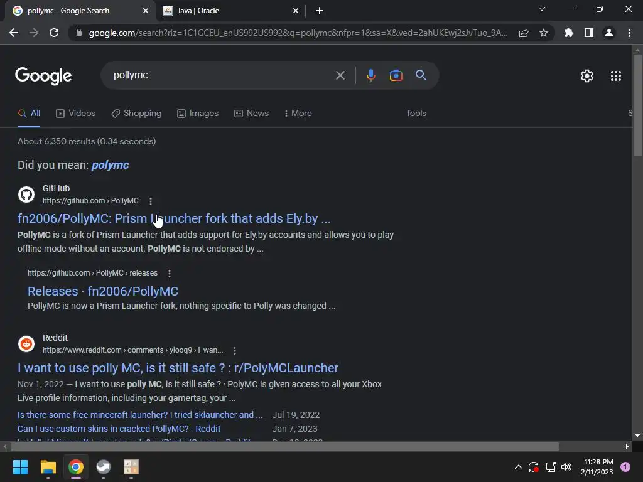Switch to Images results

click(198, 113)
